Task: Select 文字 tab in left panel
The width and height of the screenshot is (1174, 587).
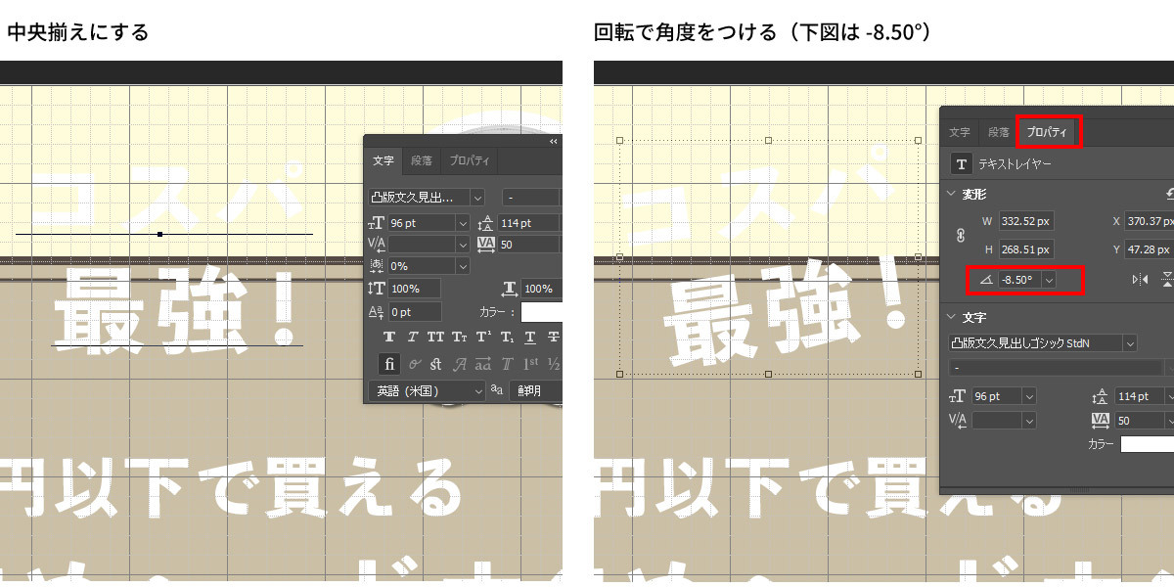Action: (x=384, y=161)
